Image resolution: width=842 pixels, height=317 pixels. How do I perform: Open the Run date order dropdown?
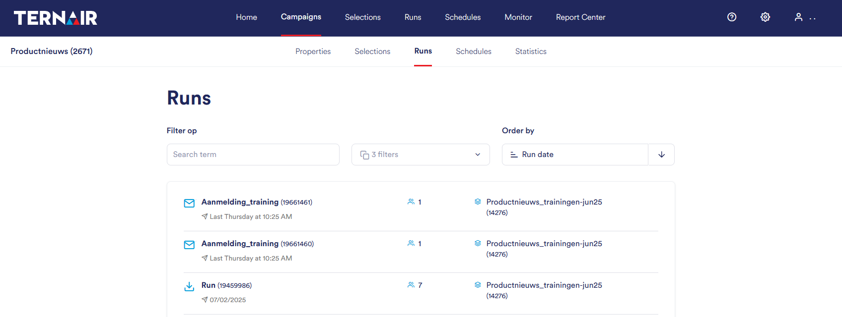[575, 155]
